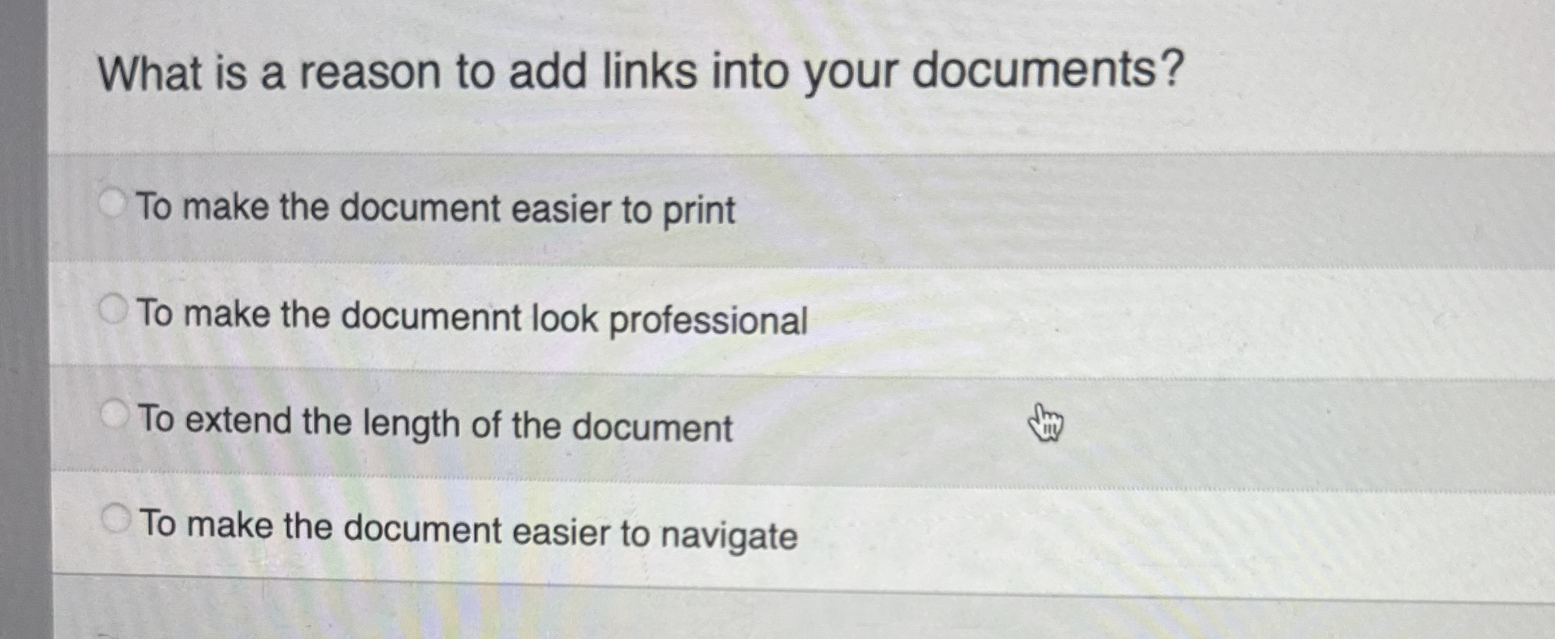The height and width of the screenshot is (639, 1555).
Task: Choose answer 'To extend the length of the document'
Action: [x=434, y=422]
